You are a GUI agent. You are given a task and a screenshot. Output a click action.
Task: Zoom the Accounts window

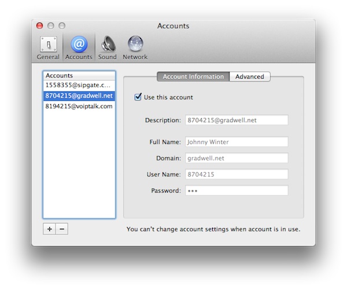(62, 25)
